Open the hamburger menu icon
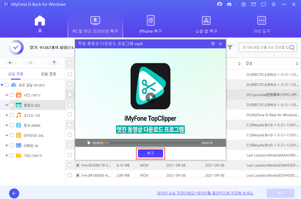301x199 pixels. 274,5
